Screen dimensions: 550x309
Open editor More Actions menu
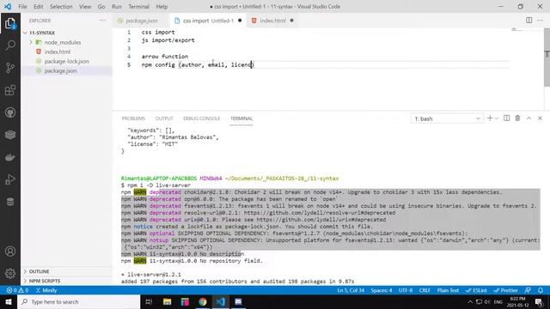click(541, 21)
